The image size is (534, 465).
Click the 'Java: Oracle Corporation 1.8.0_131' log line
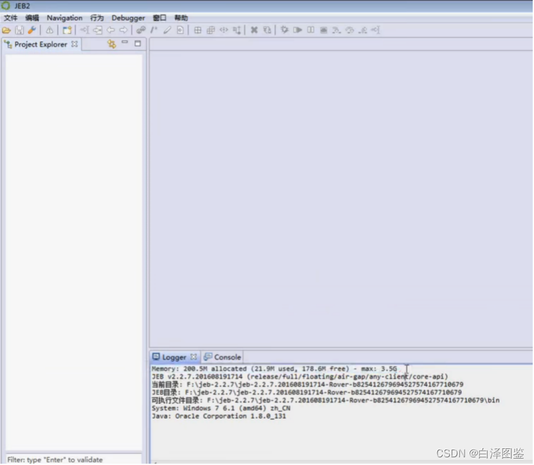(219, 416)
